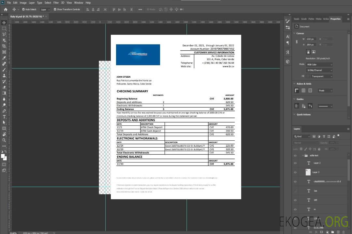Open the Glyphs panel icon
Image resolution: width=352 pixels, height=234 pixels.
287,52
